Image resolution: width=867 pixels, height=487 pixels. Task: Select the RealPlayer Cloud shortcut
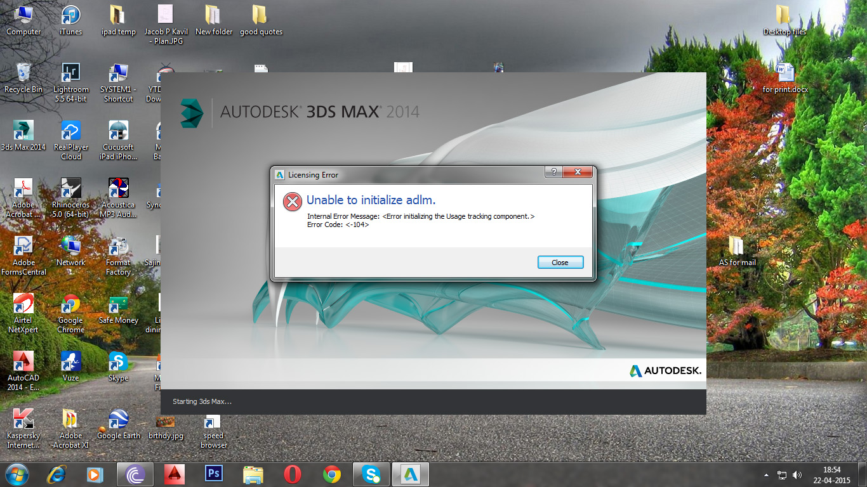point(70,140)
